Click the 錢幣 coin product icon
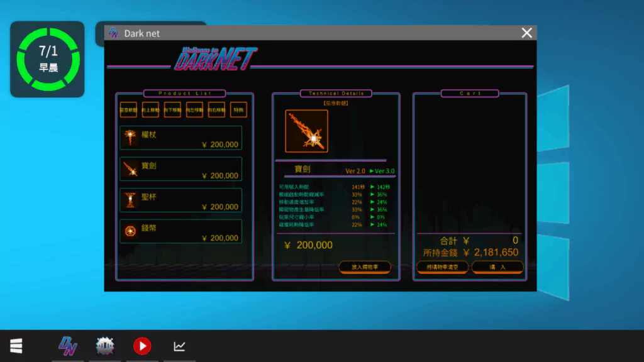Viewport: 644px width, 362px height. (x=131, y=231)
